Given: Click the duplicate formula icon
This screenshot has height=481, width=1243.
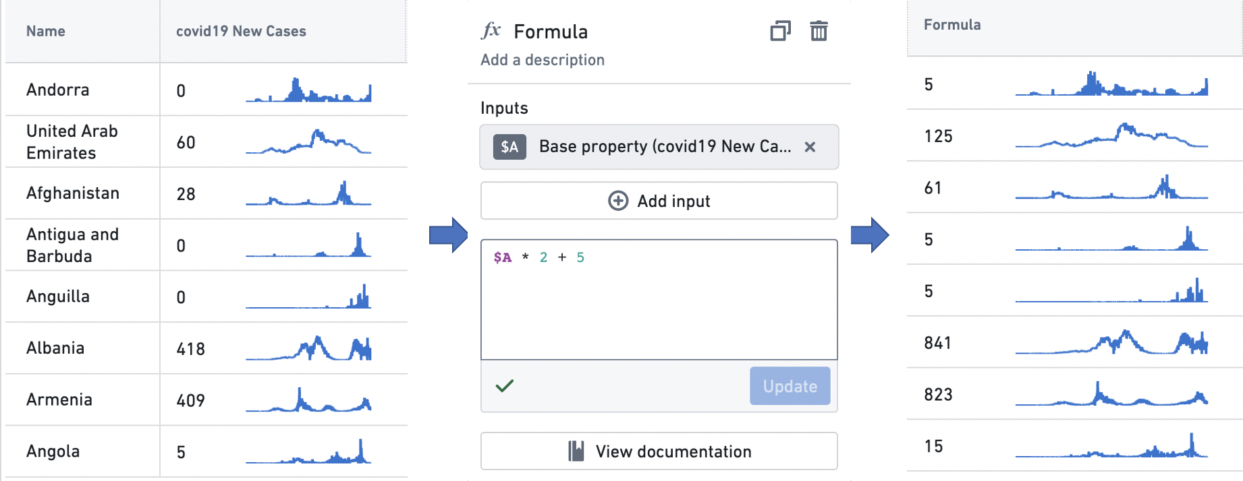Looking at the screenshot, I should 780,31.
